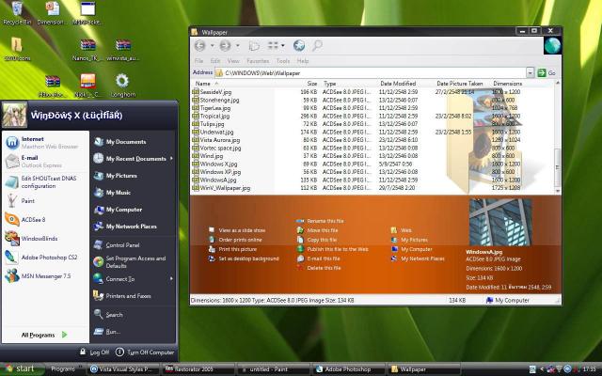Click the Go button
The width and height of the screenshot is (602, 376).
[x=547, y=73]
